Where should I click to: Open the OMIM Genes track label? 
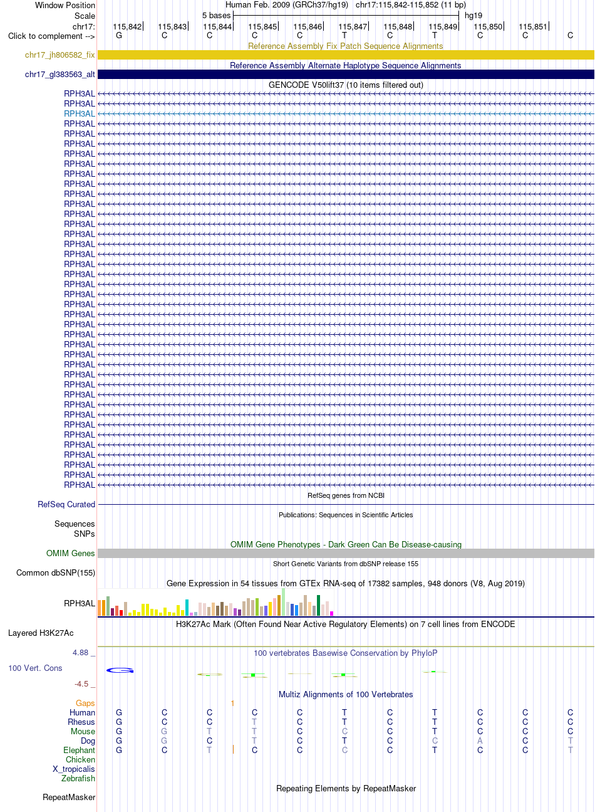pos(71,553)
